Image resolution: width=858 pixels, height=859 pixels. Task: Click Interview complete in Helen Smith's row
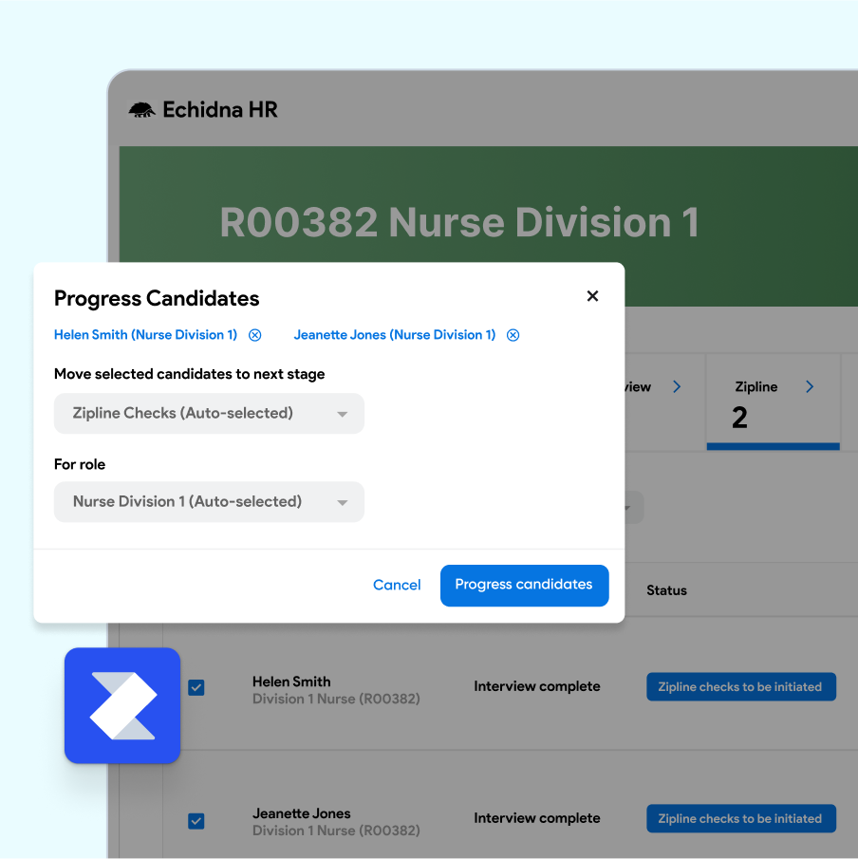tap(537, 686)
